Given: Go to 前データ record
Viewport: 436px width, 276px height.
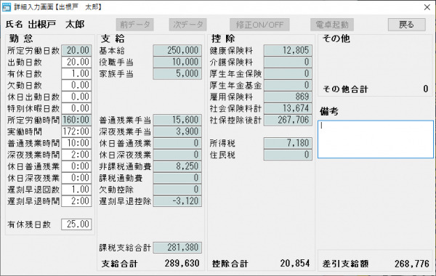Looking at the screenshot, I should pyautogui.click(x=135, y=25).
